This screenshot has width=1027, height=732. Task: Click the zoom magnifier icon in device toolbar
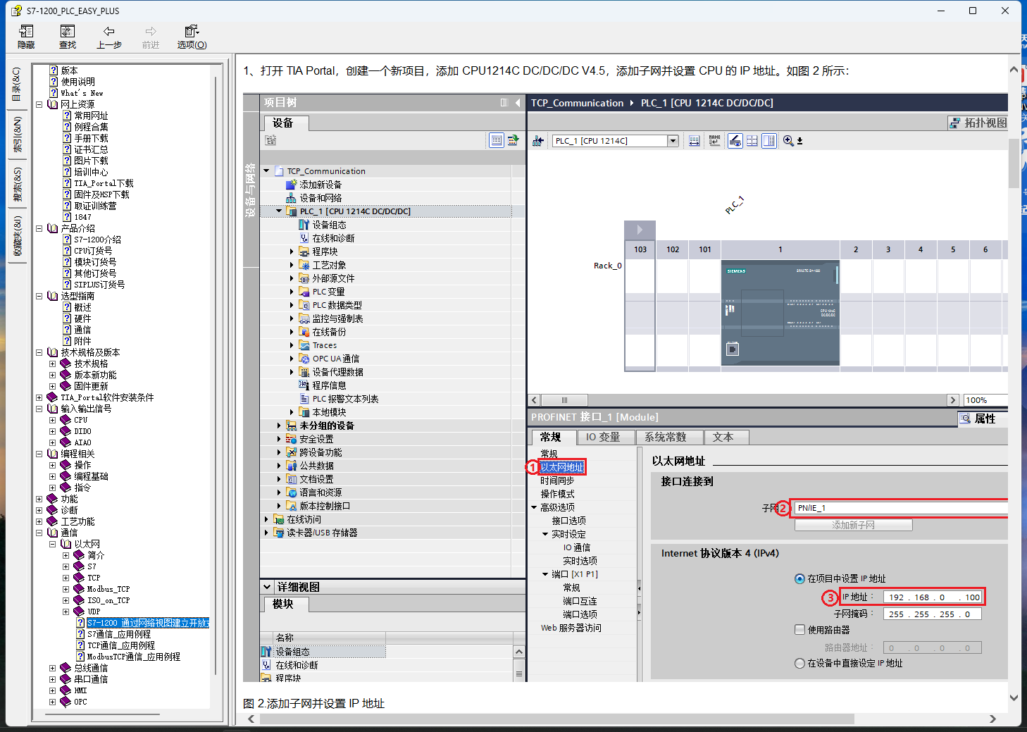788,141
